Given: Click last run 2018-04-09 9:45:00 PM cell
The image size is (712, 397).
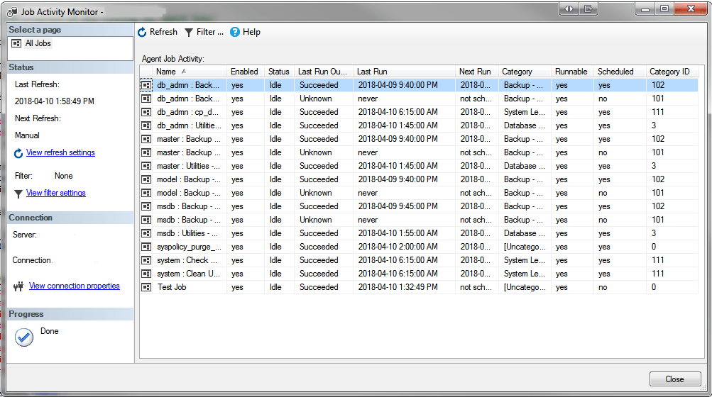Looking at the screenshot, I should click(x=398, y=206).
